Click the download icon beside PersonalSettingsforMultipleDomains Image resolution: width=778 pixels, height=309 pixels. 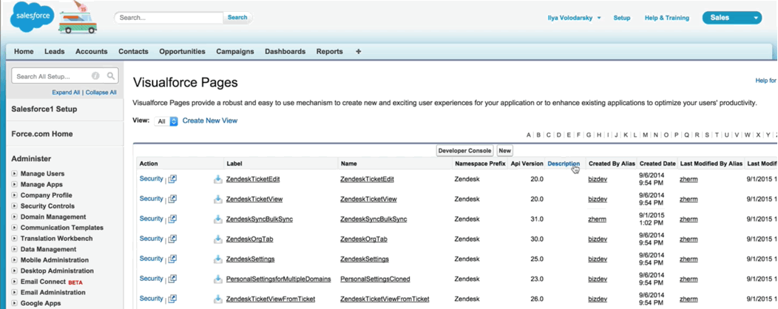pos(218,279)
